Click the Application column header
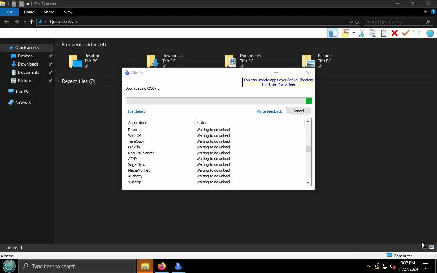Image resolution: width=437 pixels, height=273 pixels. click(x=160, y=123)
